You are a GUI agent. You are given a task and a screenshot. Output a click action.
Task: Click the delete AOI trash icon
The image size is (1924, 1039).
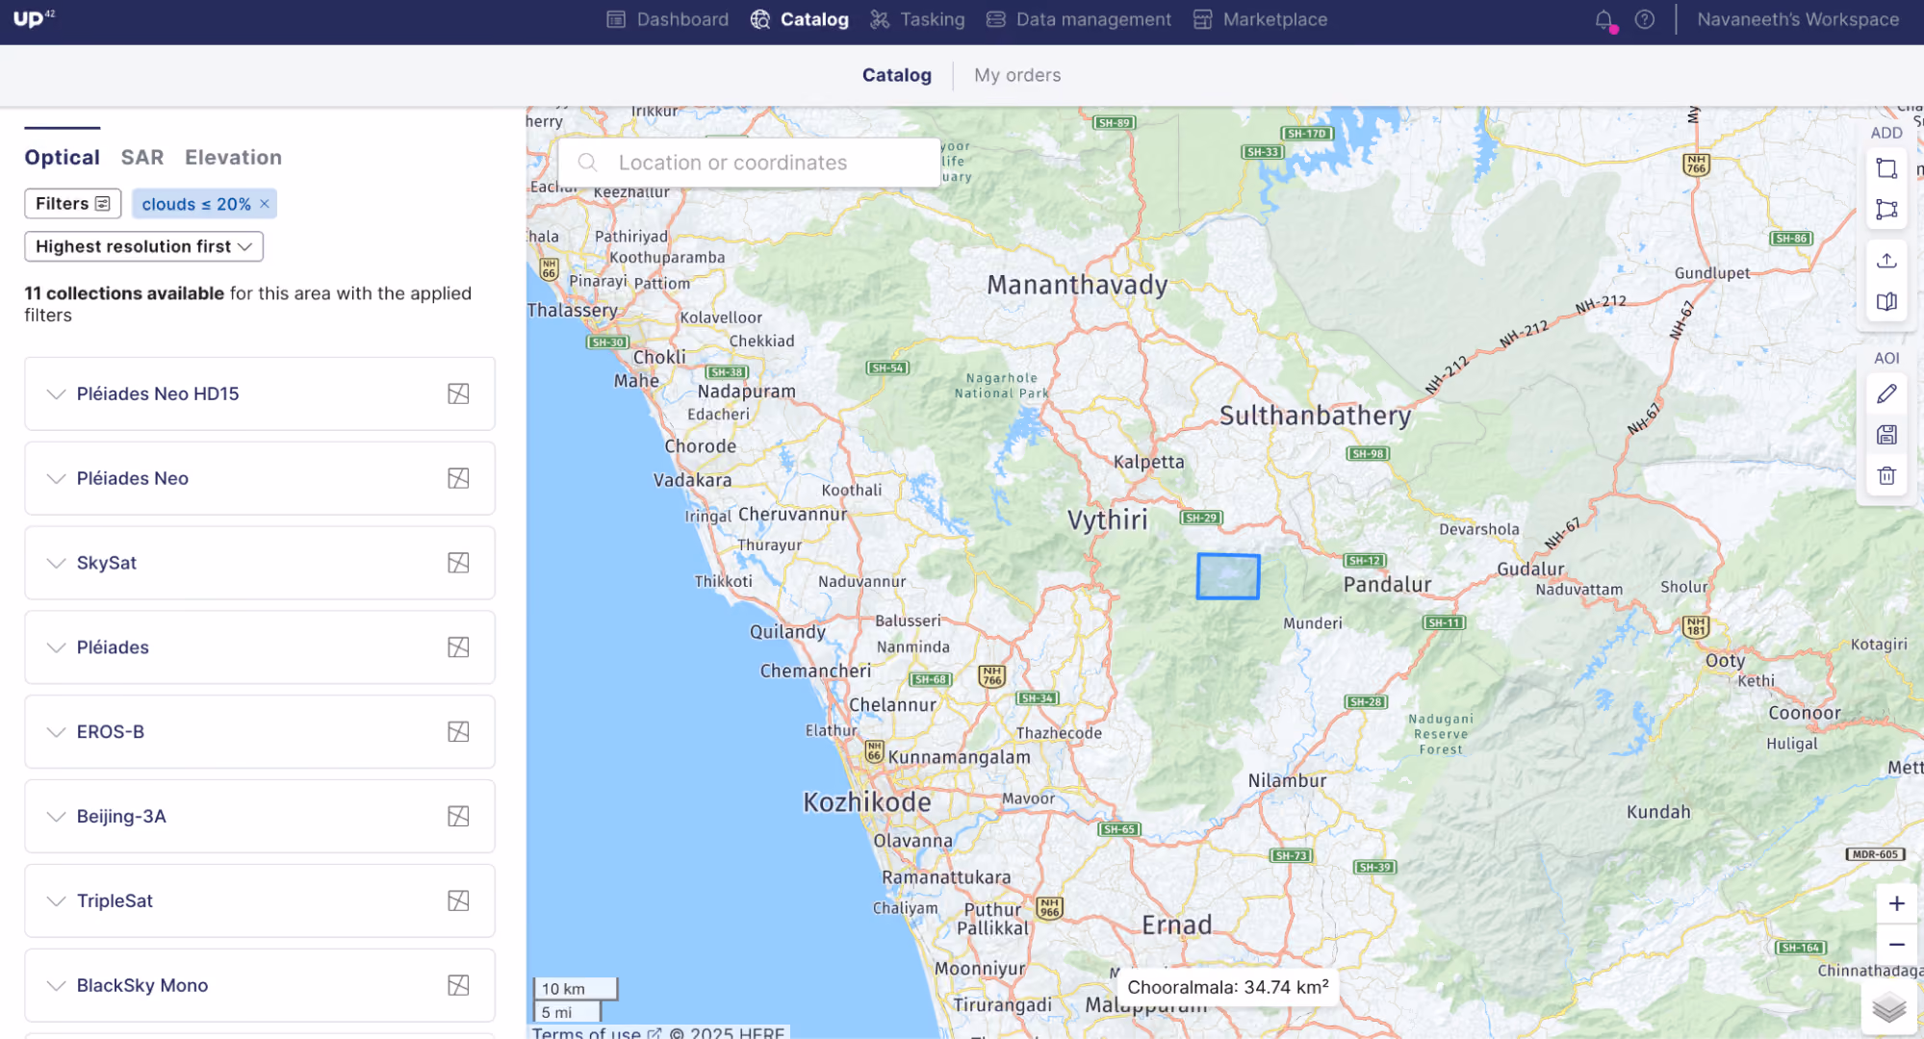[x=1886, y=476]
